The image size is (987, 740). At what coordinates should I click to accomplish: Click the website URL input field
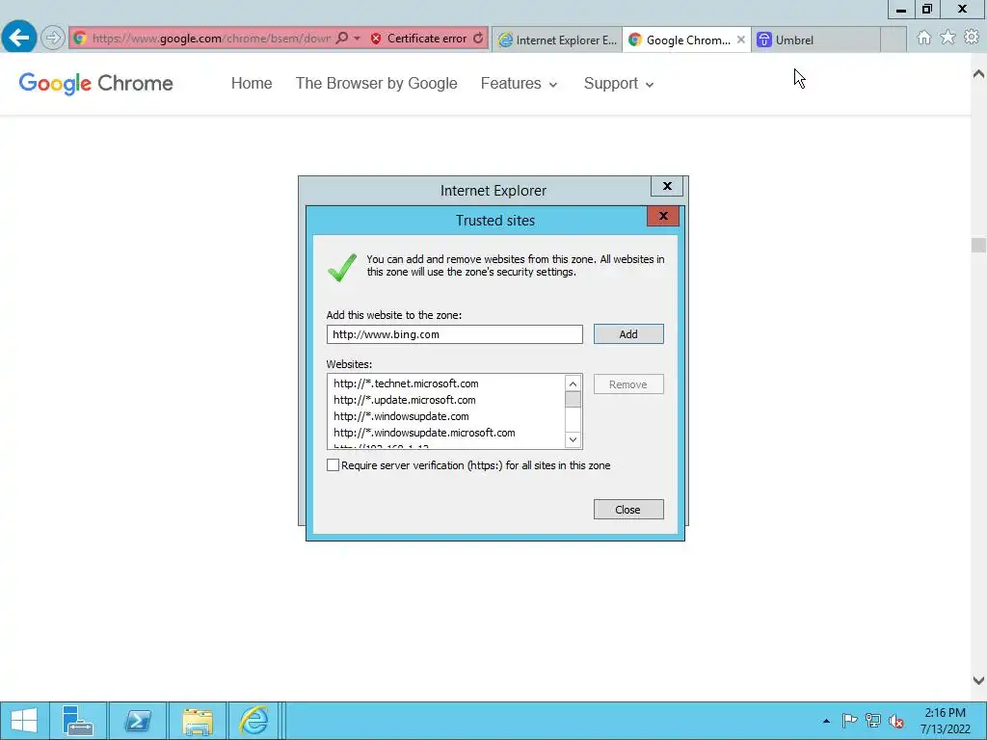click(455, 334)
